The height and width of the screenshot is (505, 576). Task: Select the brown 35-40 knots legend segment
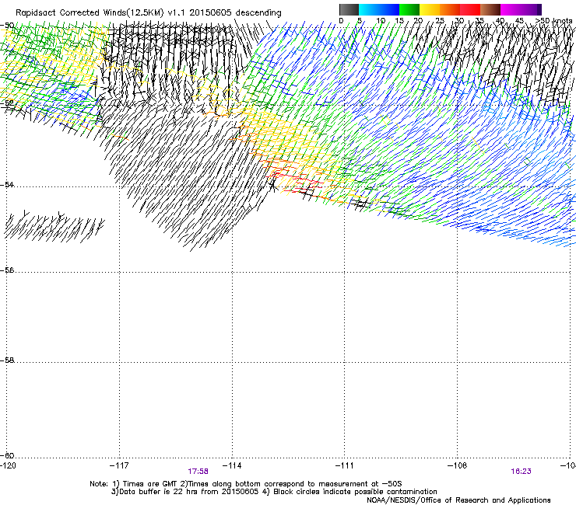[490, 9]
